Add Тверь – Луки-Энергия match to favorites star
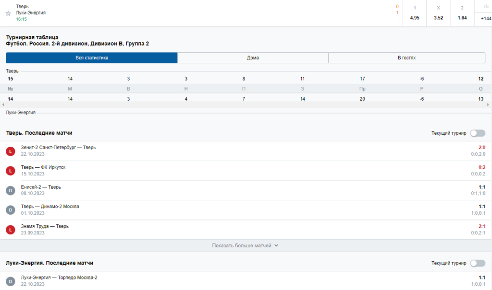The image size is (492, 290). click(x=9, y=13)
